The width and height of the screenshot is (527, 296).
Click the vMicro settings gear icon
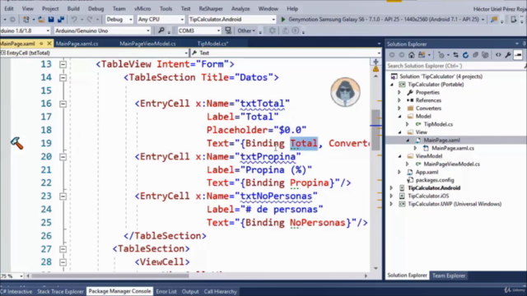pos(272,30)
